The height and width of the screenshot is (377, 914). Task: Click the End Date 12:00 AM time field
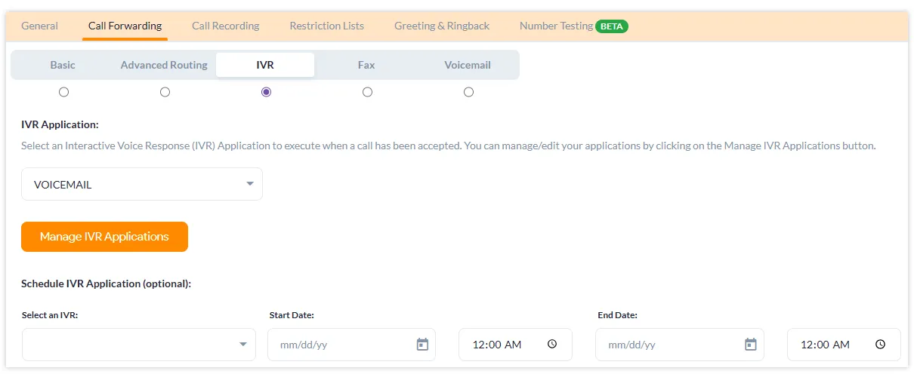pyautogui.click(x=844, y=345)
